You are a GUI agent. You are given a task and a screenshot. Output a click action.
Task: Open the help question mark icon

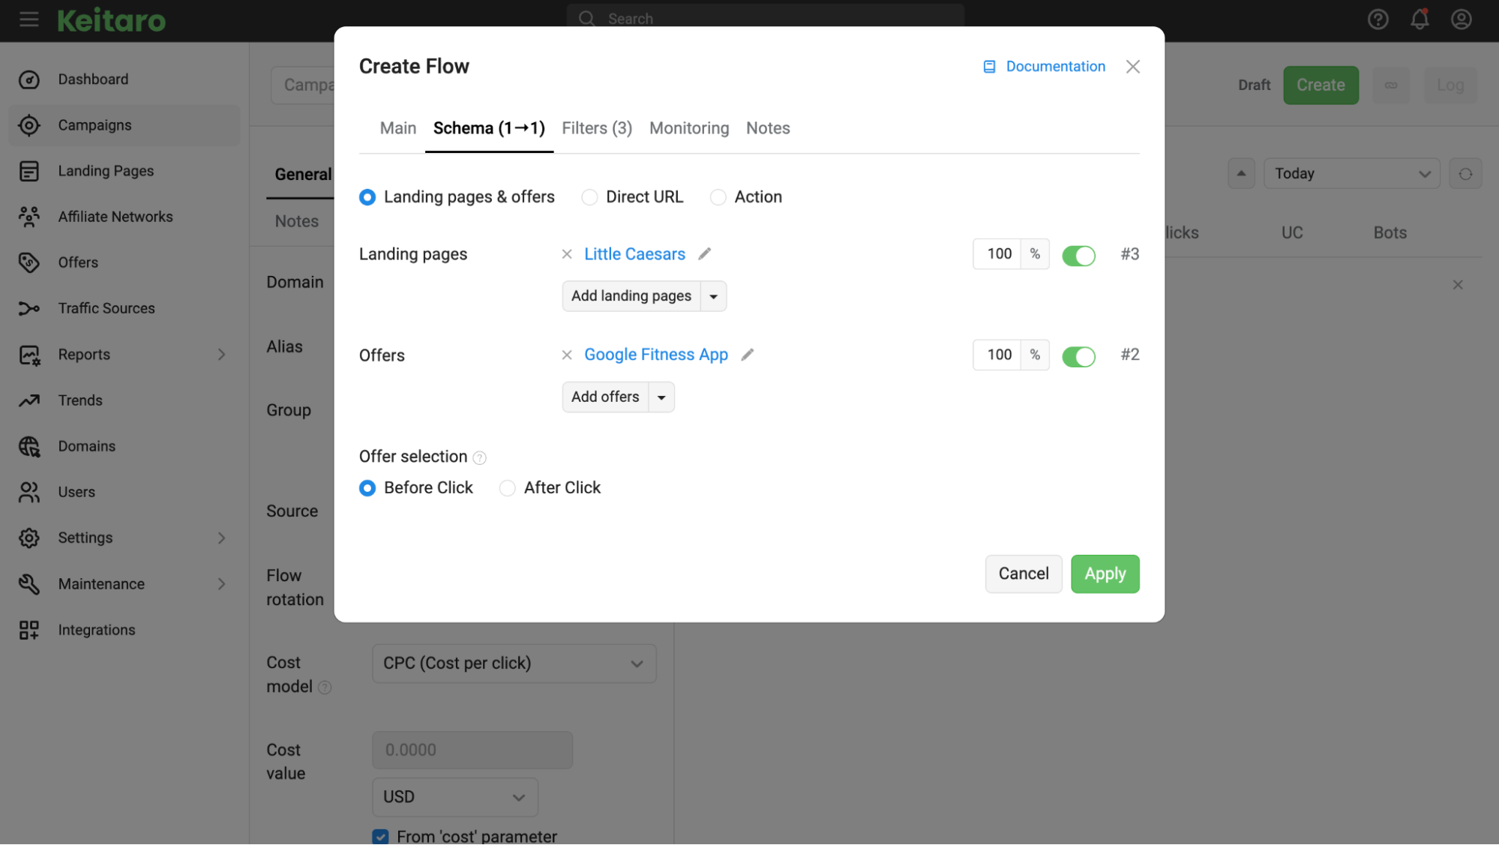point(1378,19)
